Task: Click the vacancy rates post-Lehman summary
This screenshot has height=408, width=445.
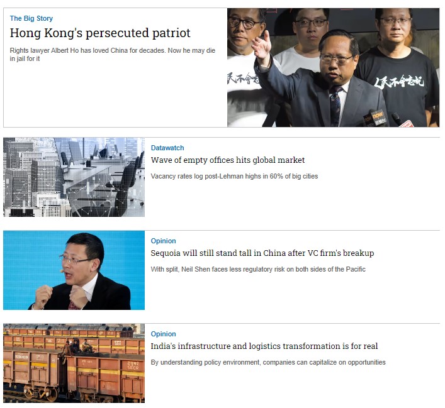Action: click(234, 176)
